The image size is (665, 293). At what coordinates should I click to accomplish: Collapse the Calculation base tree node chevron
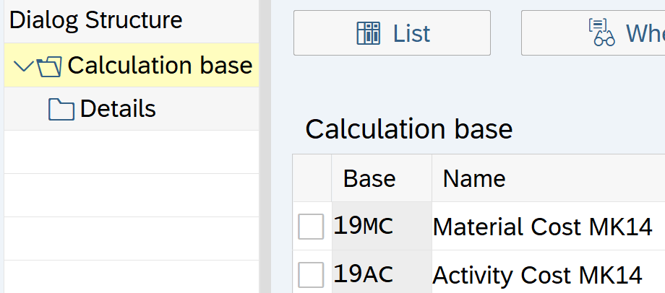click(x=23, y=66)
